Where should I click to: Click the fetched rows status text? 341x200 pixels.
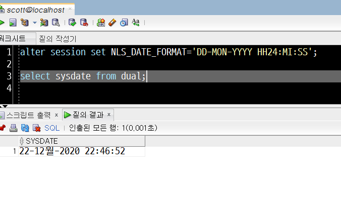(x=113, y=128)
